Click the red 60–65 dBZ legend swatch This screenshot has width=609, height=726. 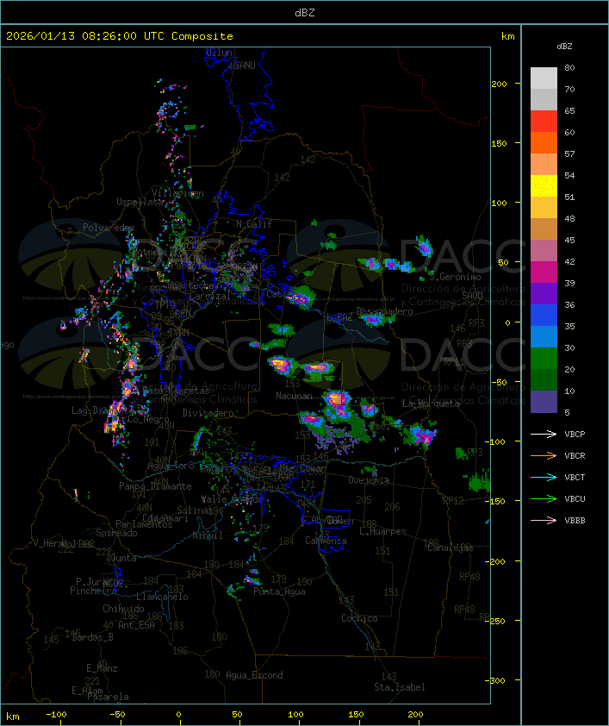[544, 122]
